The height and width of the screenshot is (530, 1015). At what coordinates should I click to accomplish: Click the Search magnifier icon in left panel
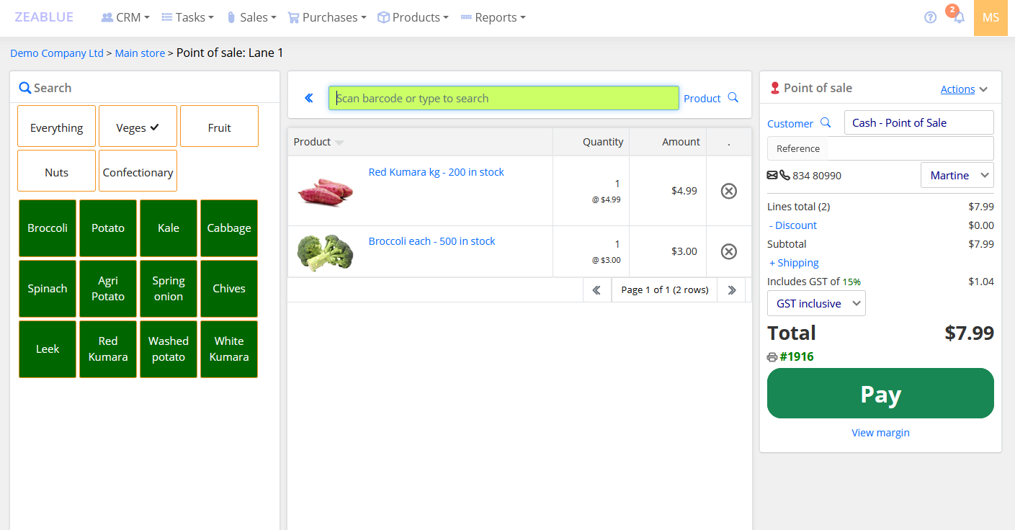pos(24,88)
